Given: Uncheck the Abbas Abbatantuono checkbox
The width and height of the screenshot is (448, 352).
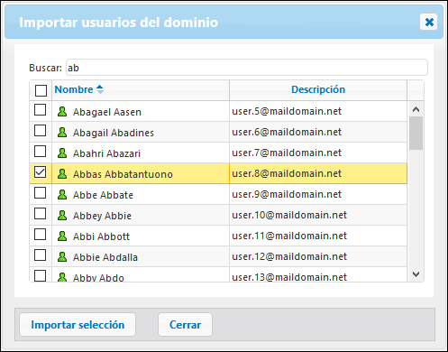Looking at the screenshot, I should click(x=40, y=172).
